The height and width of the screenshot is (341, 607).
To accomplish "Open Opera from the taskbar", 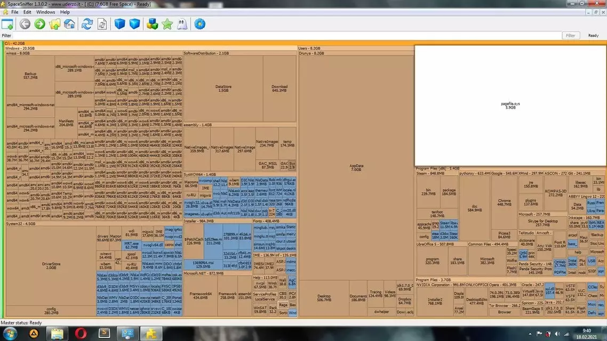I will point(81,334).
